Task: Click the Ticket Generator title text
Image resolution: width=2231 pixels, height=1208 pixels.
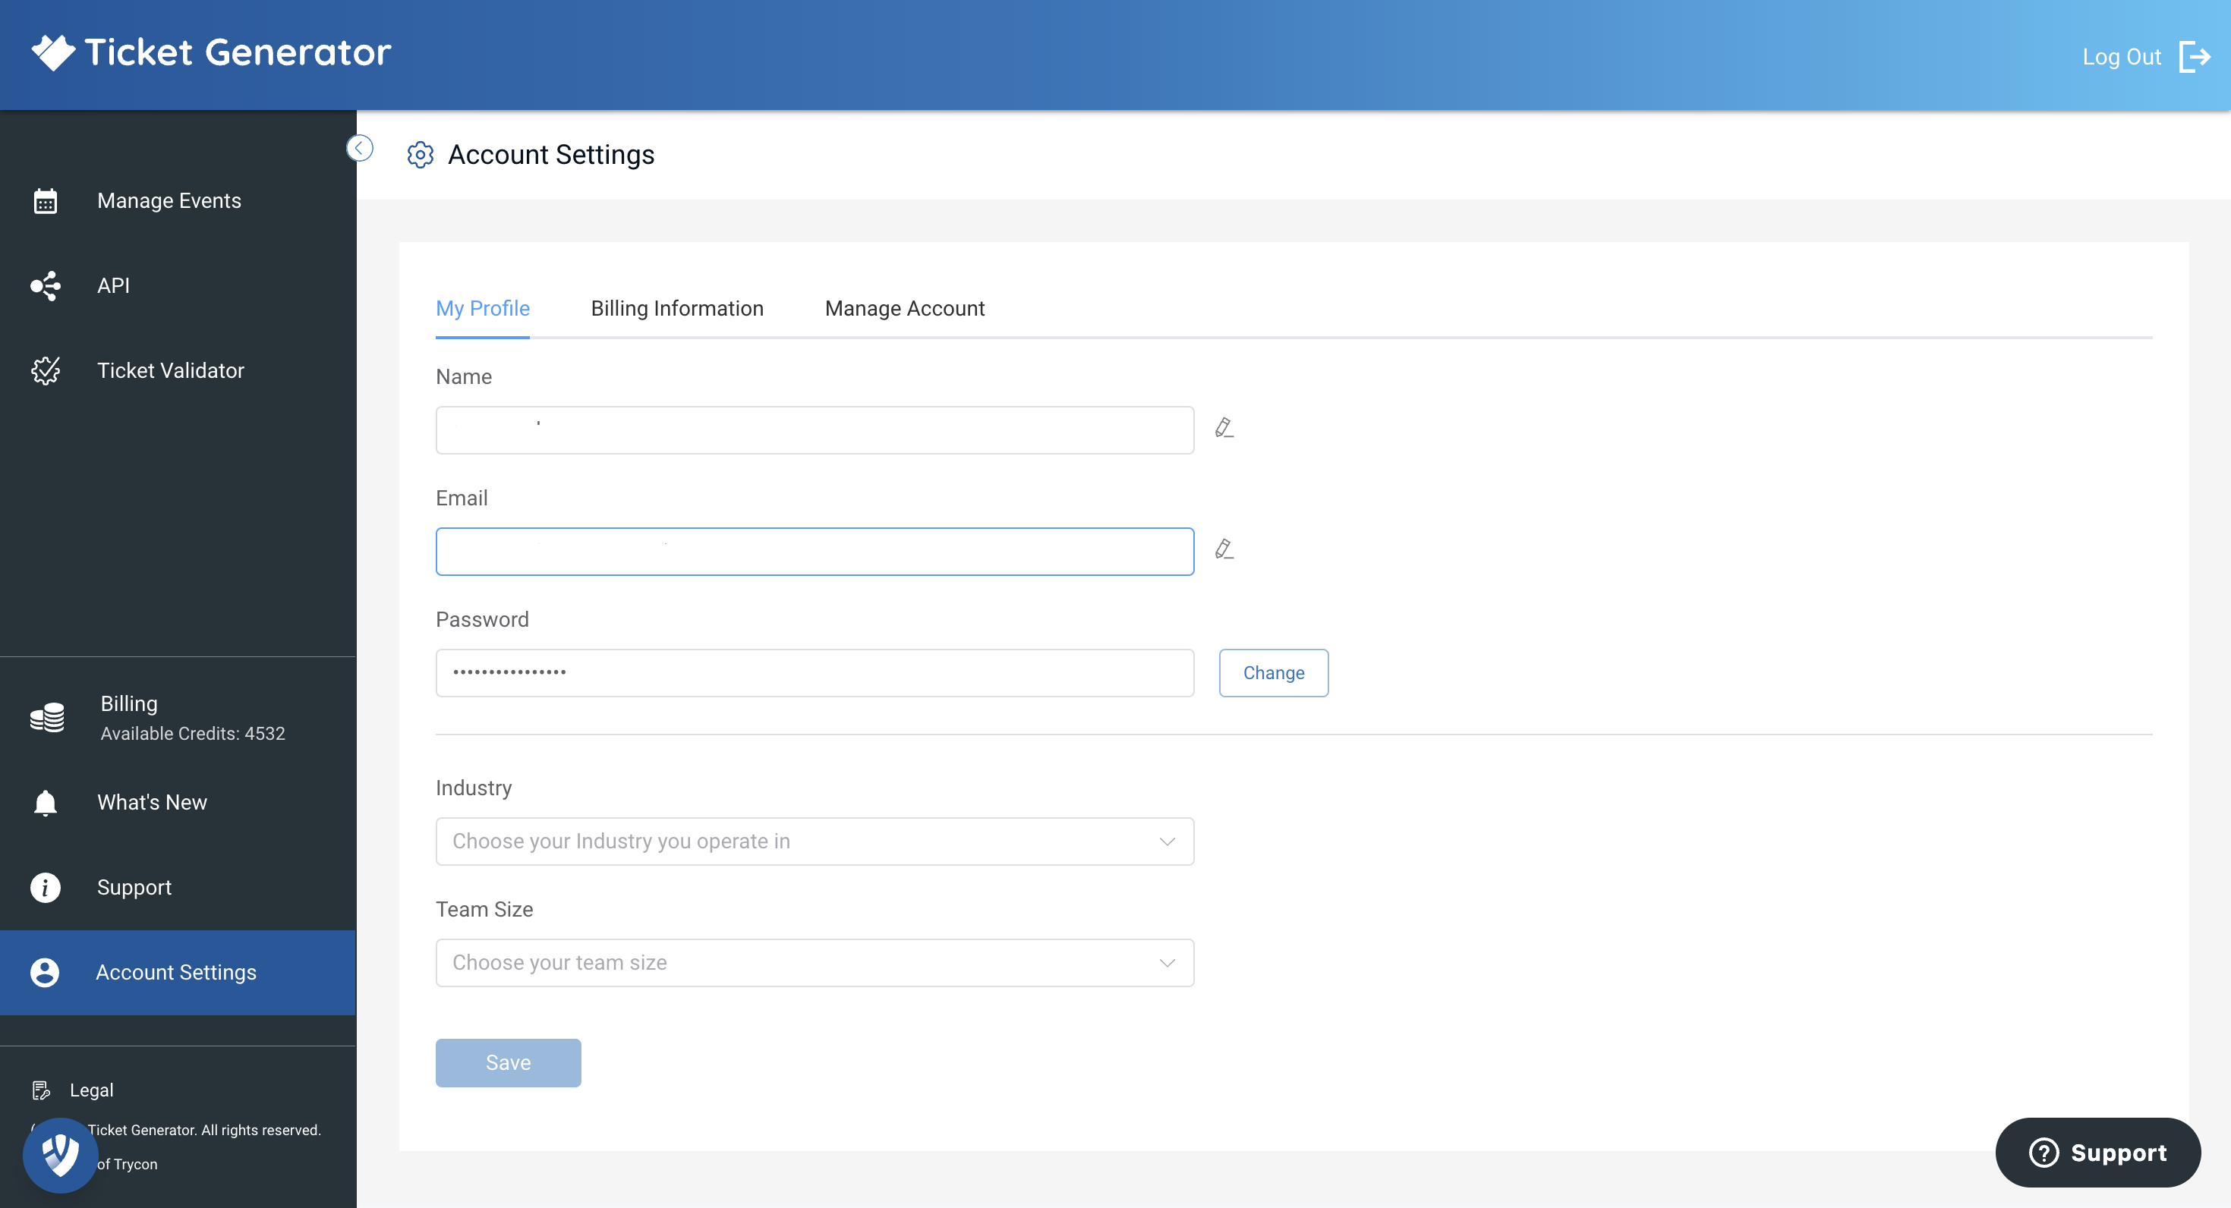Action: (238, 53)
